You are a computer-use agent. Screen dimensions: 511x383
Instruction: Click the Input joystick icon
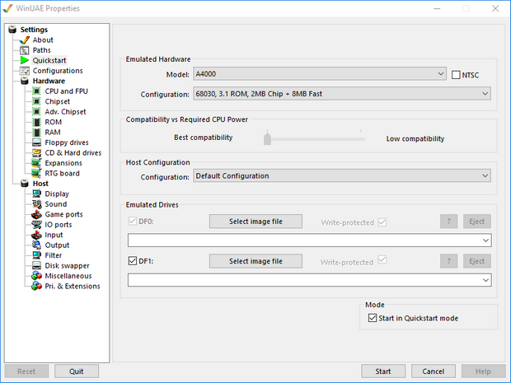click(x=36, y=235)
